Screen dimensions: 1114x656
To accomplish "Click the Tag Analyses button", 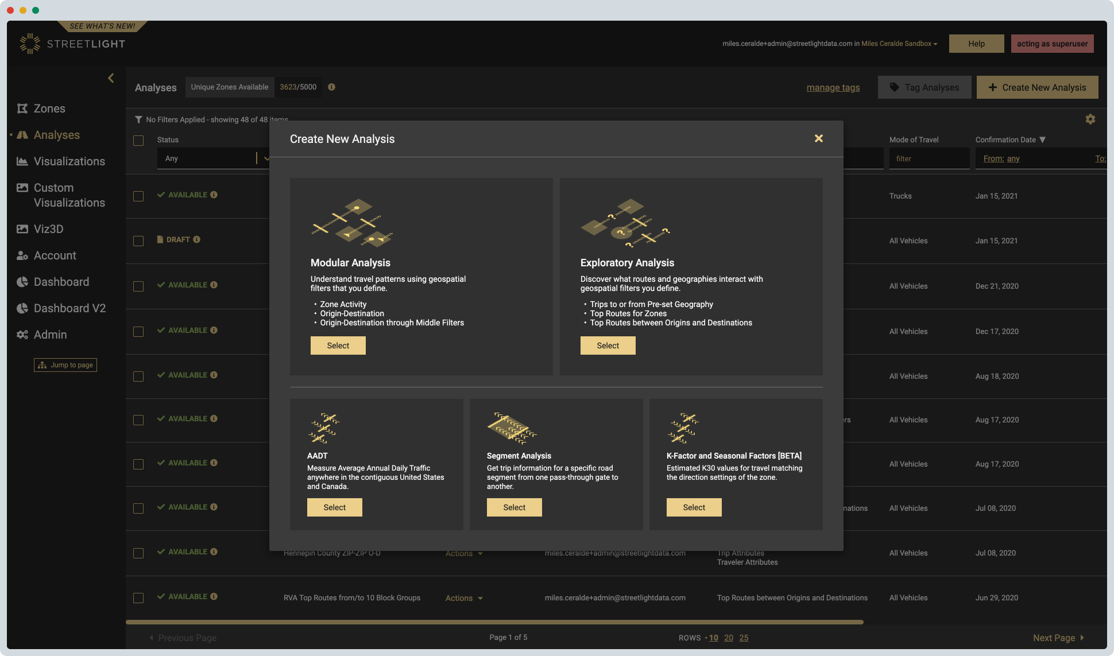I will 925,87.
